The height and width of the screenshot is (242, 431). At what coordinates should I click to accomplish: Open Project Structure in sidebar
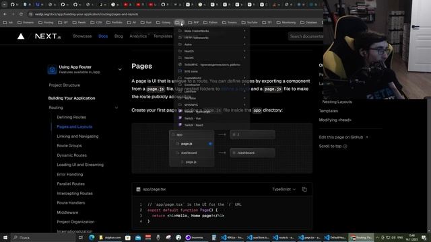(65, 85)
